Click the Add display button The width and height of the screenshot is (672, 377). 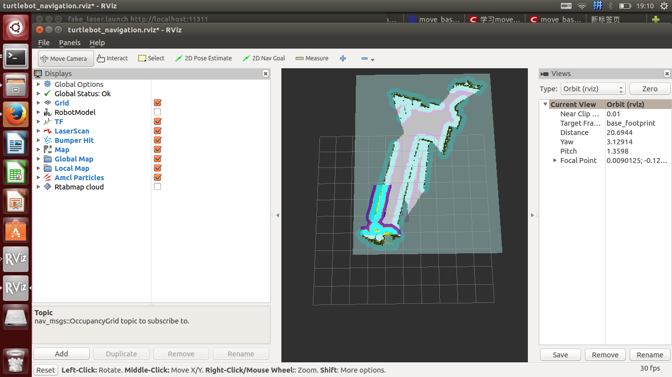(x=61, y=354)
